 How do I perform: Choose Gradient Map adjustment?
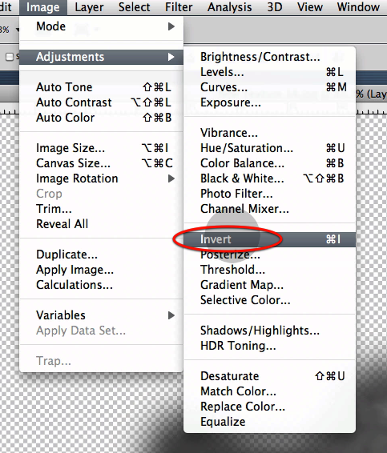tap(269, 285)
